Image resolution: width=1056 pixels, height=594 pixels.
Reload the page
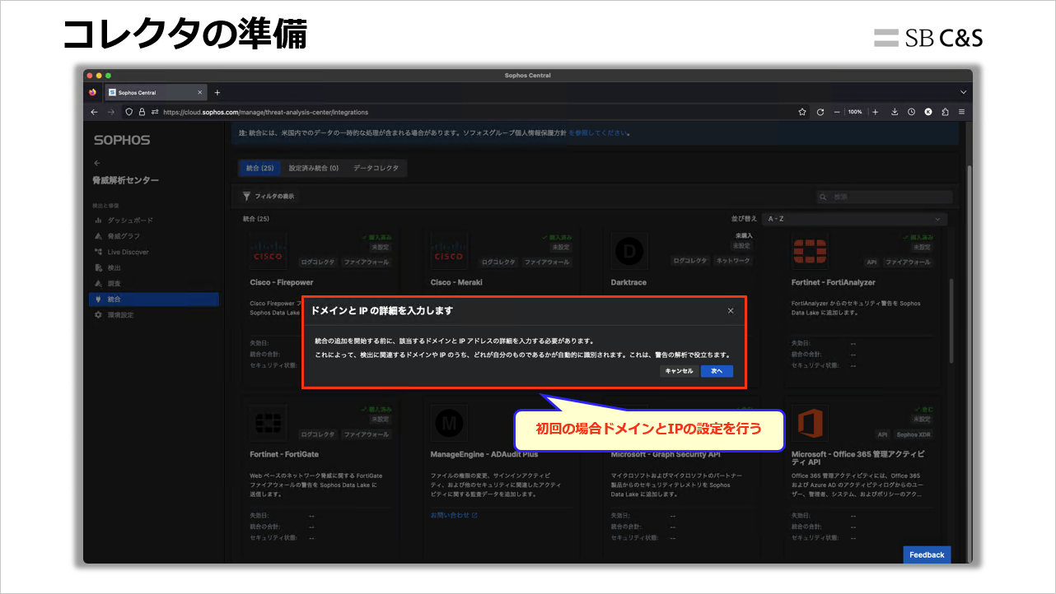click(x=820, y=112)
